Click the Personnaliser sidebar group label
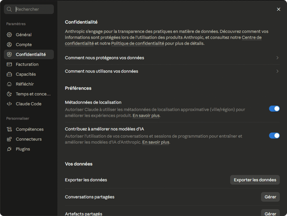The width and height of the screenshot is (287, 216). [18, 118]
